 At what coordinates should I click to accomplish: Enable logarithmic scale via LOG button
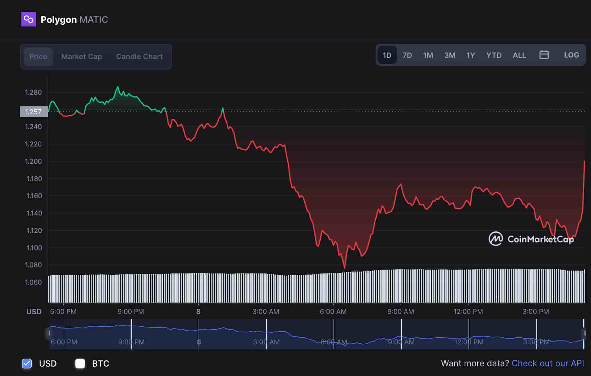click(x=571, y=55)
